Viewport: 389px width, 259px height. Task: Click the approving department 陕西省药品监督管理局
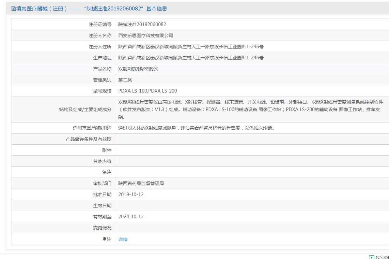coord(141,183)
